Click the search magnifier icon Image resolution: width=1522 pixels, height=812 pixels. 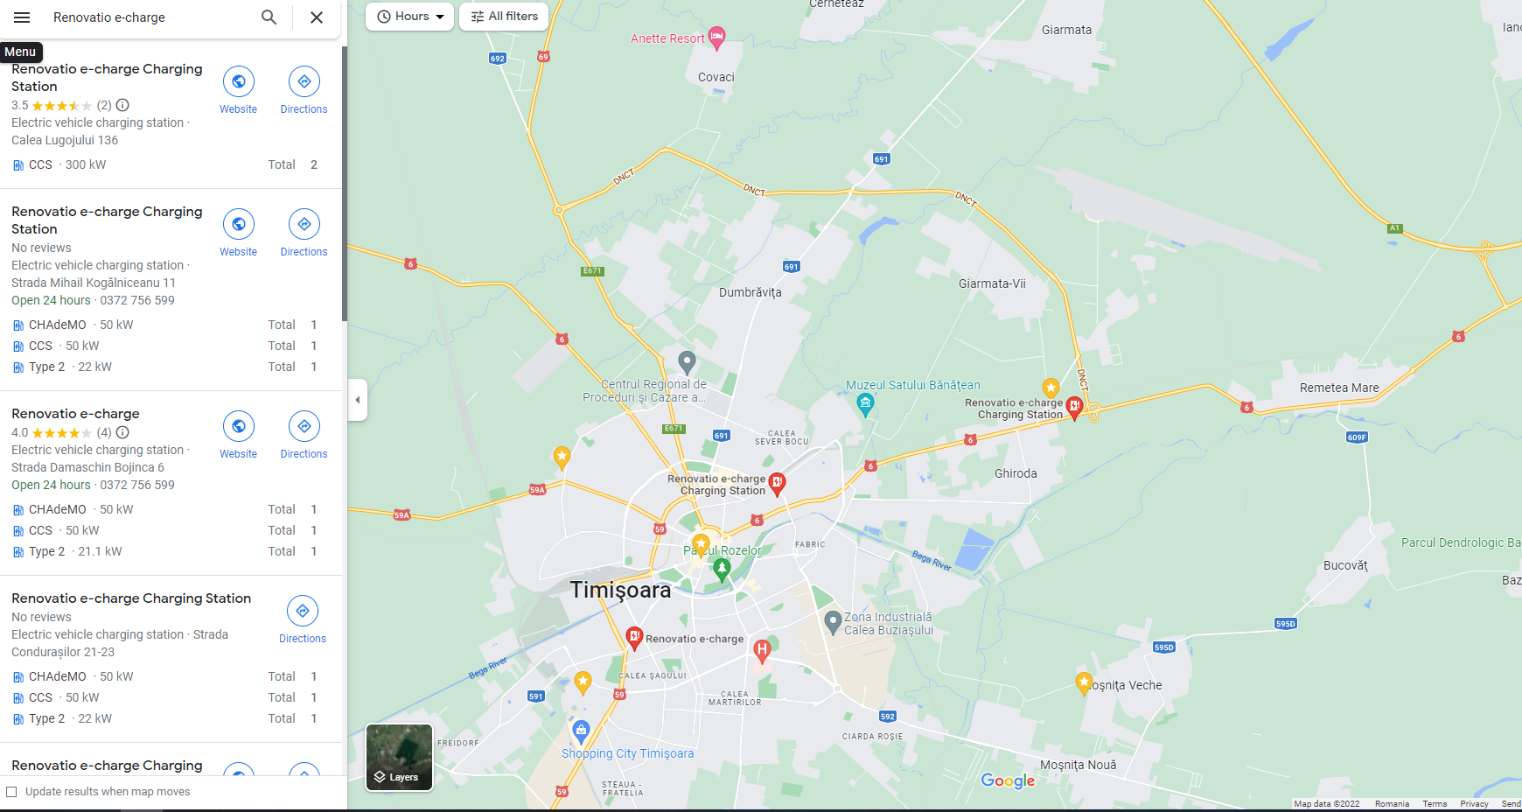pyautogui.click(x=269, y=17)
